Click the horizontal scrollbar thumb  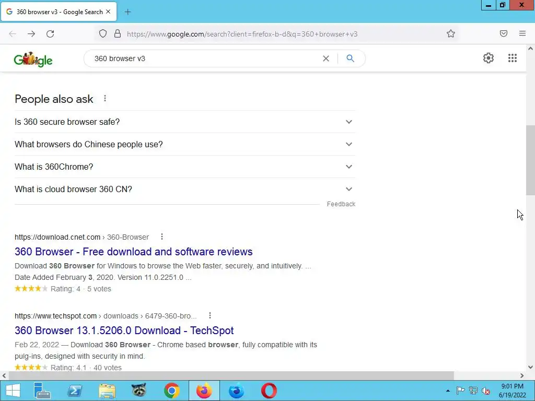point(231,376)
